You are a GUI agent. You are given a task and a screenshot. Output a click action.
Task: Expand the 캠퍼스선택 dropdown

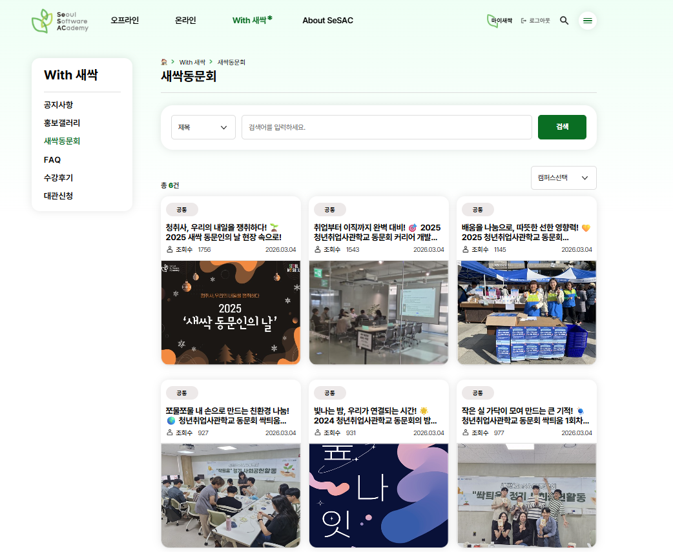point(564,178)
